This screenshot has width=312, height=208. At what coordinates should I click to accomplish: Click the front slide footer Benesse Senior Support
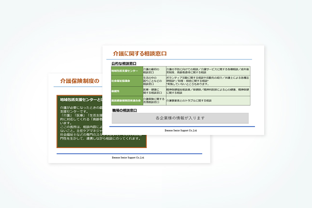pyautogui.click(x=181, y=131)
